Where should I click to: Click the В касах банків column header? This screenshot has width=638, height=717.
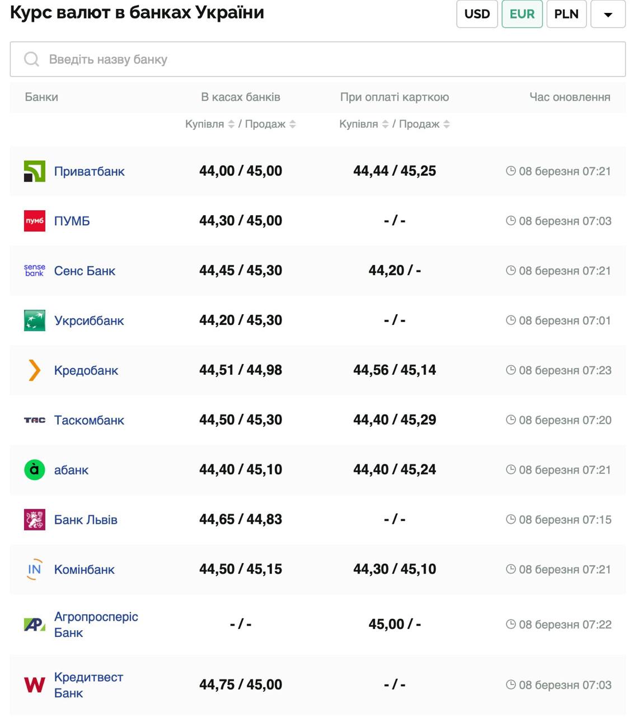[241, 97]
